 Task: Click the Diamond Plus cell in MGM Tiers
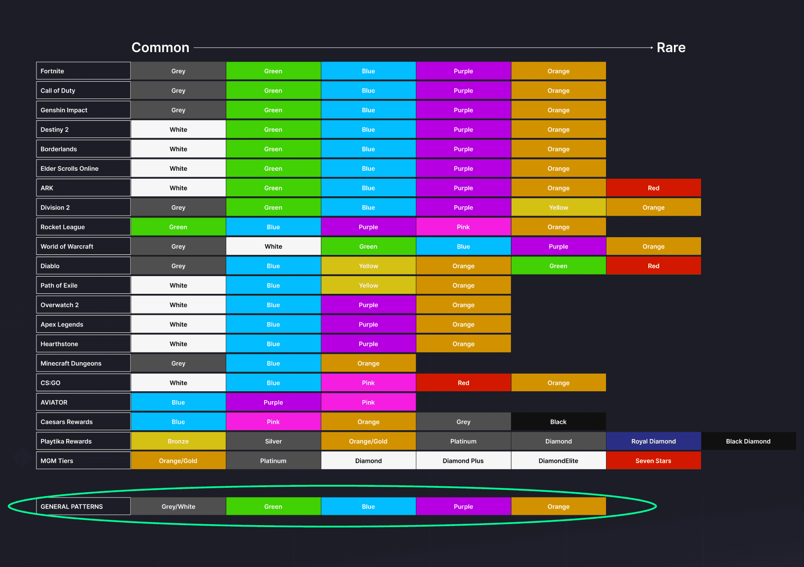point(463,461)
